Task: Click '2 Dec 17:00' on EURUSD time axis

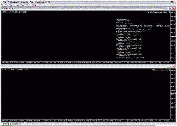Action: (x=29, y=121)
